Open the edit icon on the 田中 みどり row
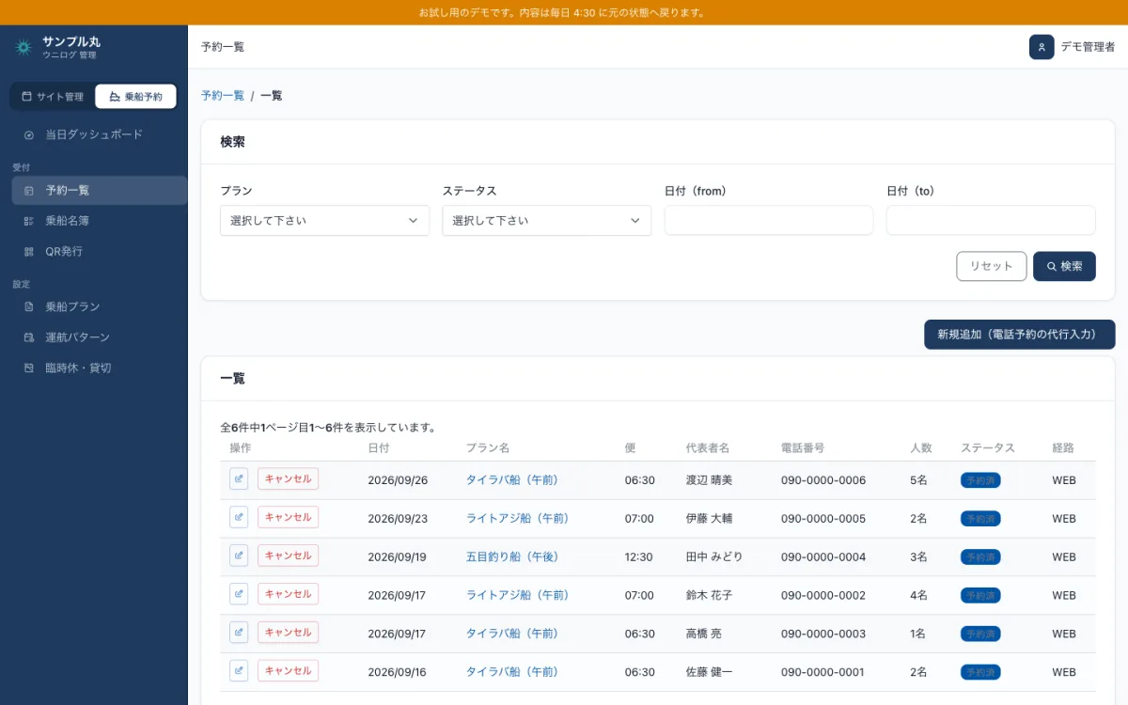This screenshot has width=1128, height=705. point(239,556)
